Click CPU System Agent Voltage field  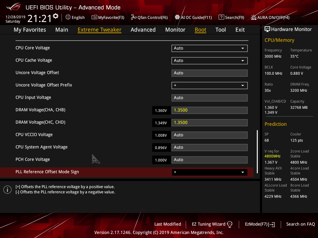pos(210,147)
